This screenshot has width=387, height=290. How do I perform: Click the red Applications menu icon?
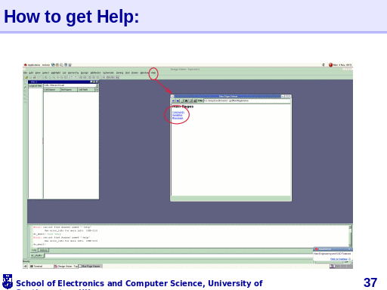pyautogui.click(x=26, y=65)
